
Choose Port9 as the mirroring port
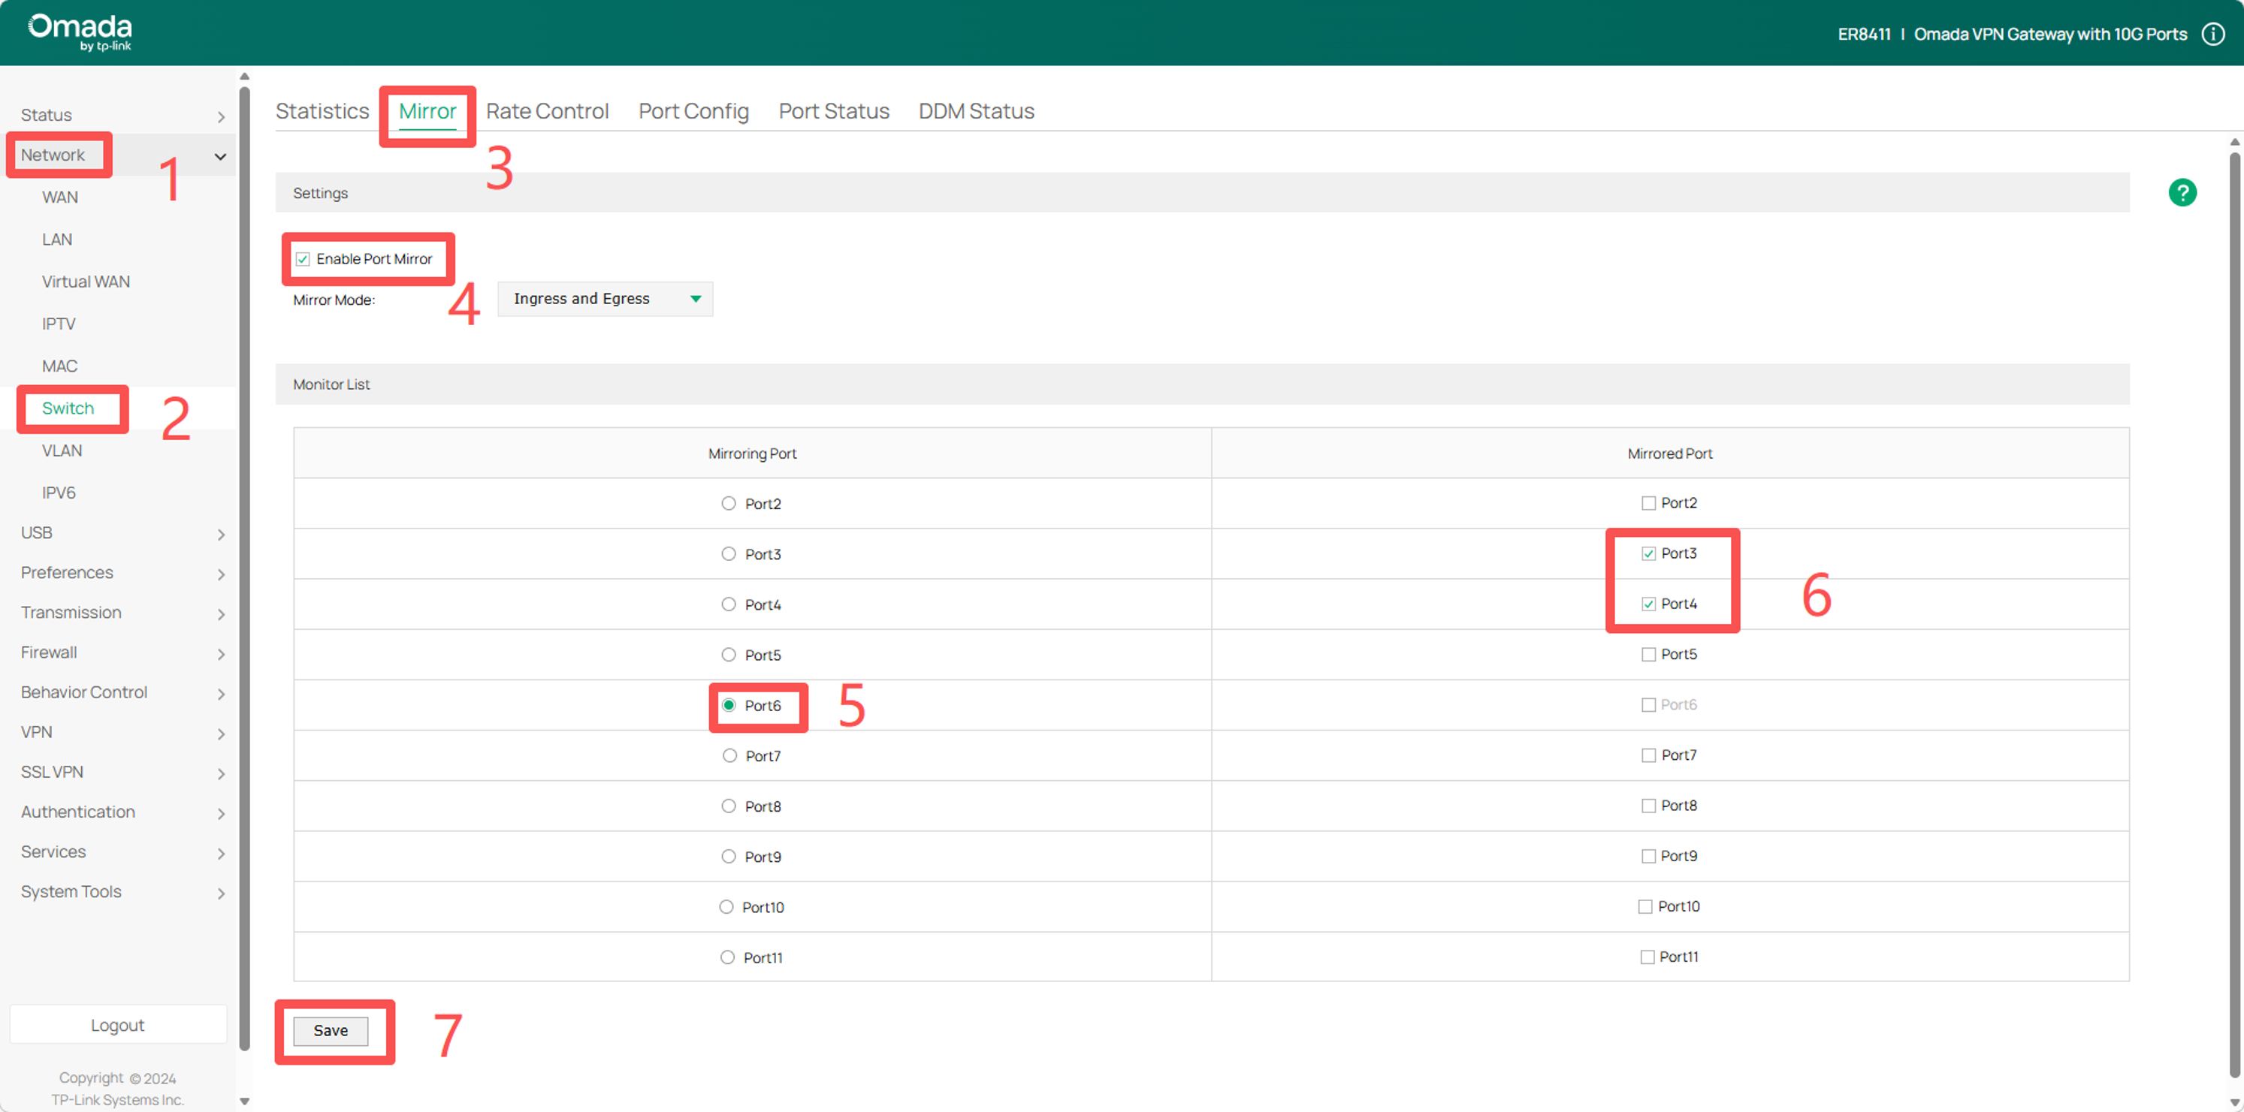click(x=728, y=857)
